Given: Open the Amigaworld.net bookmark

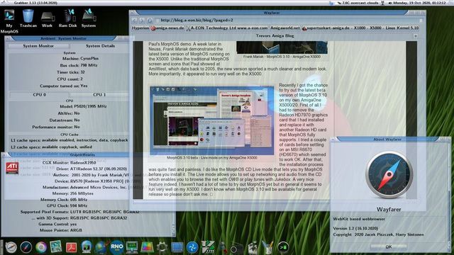Looking at the screenshot, I should pyautogui.click(x=285, y=28).
